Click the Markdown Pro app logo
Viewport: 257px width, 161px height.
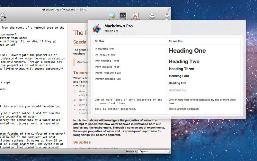(96, 28)
